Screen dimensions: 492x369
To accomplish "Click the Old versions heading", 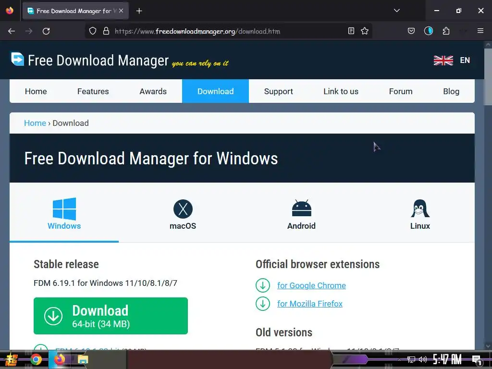I will [x=284, y=332].
